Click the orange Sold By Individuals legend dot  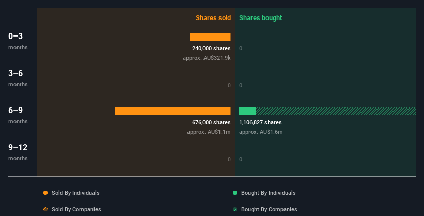[x=45, y=193]
